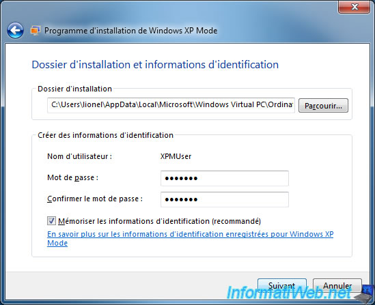Click the Nom d'utilisateur label

pyautogui.click(x=80, y=156)
